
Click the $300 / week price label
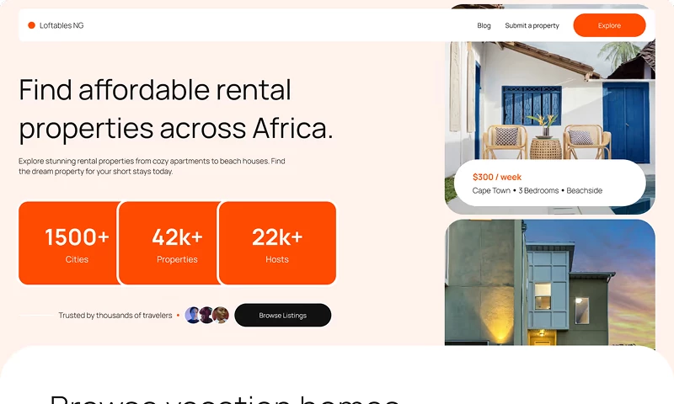[497, 177]
